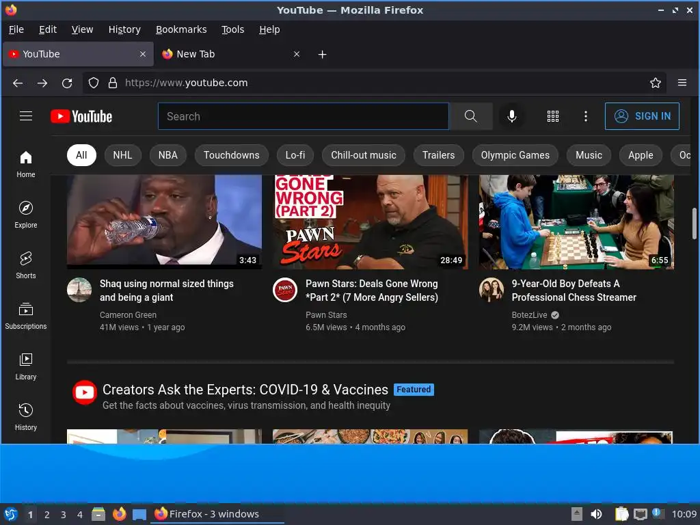
Task: Open the Firefox application menu
Action: click(x=682, y=83)
